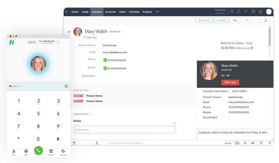
Task: Open the Setting gear in the NUACOM app
Action: click(63, 152)
